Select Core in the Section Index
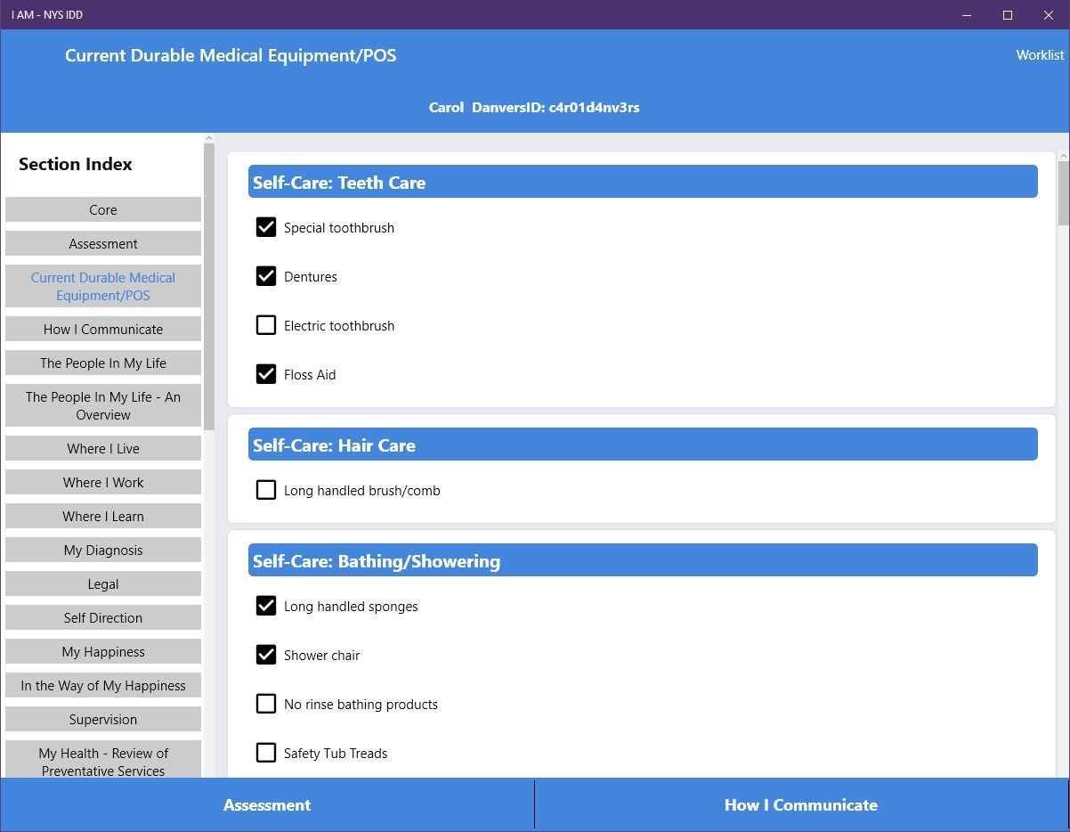 (x=102, y=209)
